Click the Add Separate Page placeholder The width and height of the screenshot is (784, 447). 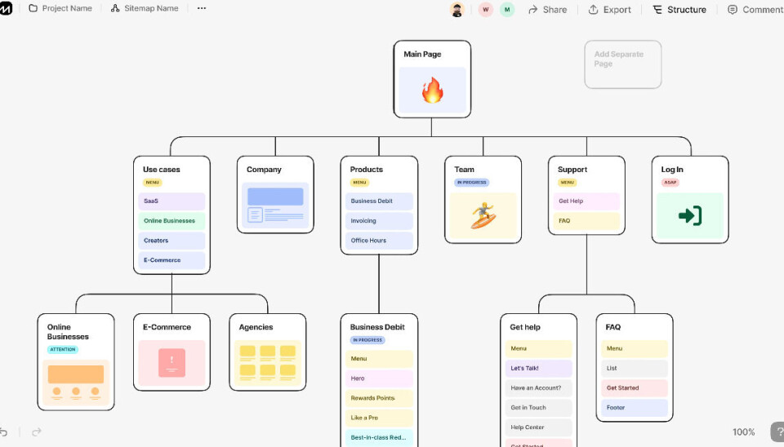(622, 64)
